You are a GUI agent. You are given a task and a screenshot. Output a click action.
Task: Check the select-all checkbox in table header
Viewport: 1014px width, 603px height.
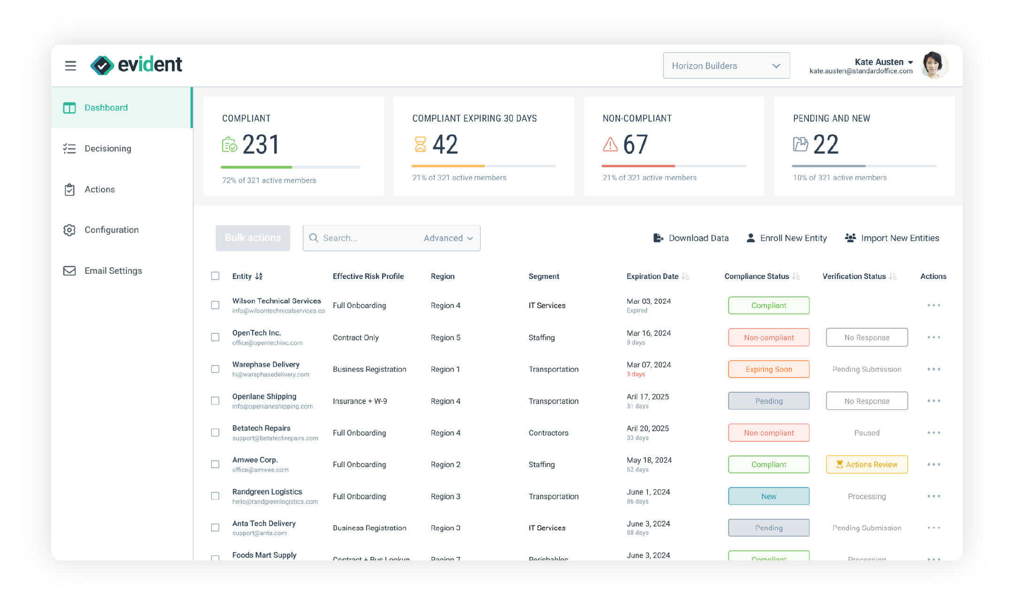215,276
